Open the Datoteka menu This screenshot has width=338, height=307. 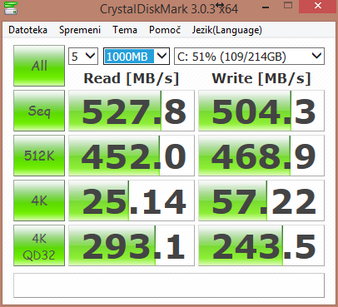click(x=27, y=30)
